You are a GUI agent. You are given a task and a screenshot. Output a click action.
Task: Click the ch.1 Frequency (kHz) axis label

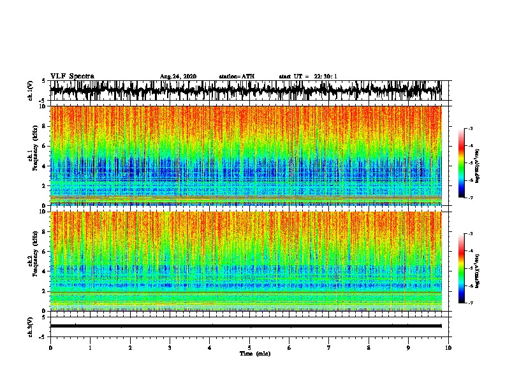[33, 148]
